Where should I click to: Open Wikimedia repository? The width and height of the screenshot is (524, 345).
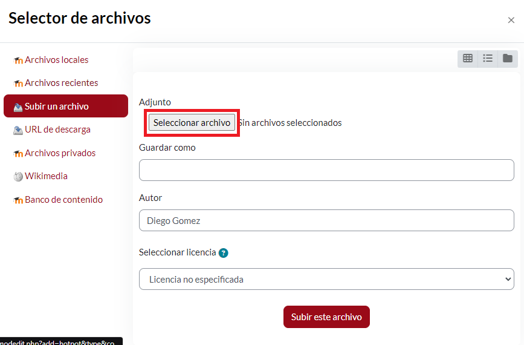40,176
